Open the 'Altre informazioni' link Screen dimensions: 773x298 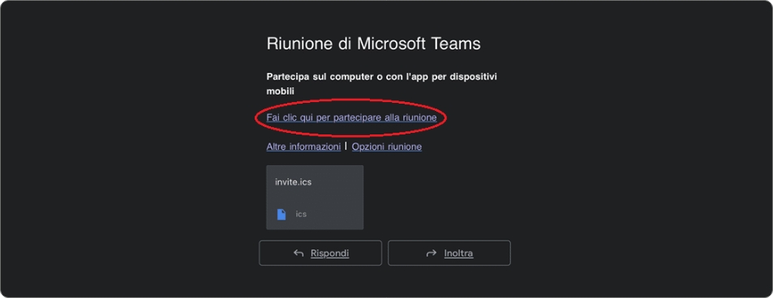(x=303, y=147)
